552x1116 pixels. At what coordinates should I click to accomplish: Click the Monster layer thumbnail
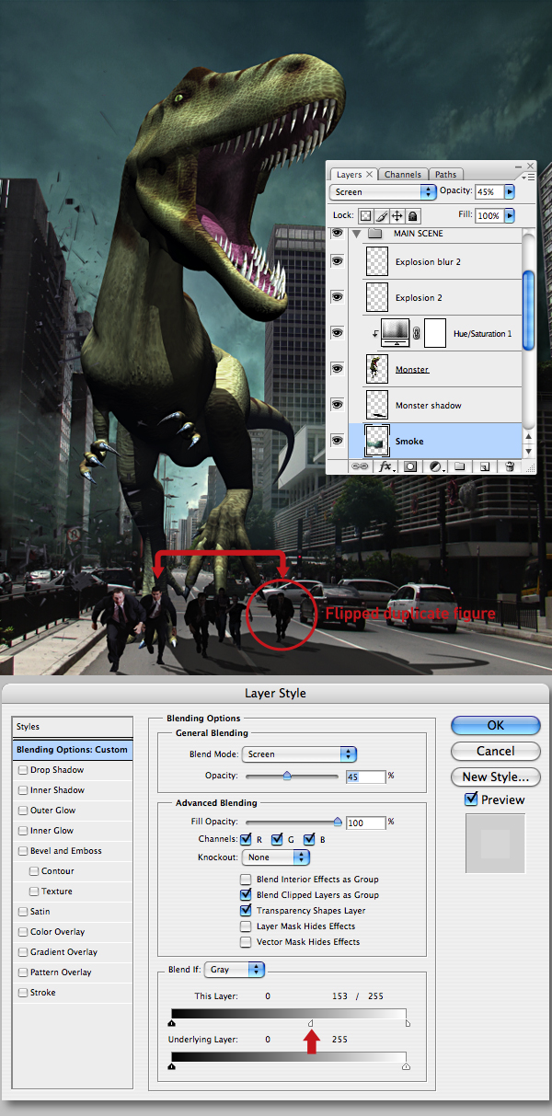coord(377,369)
